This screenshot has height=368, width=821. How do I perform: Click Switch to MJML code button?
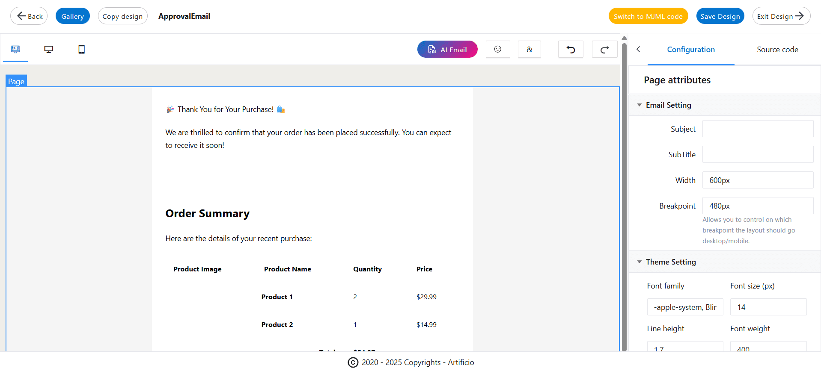648,16
